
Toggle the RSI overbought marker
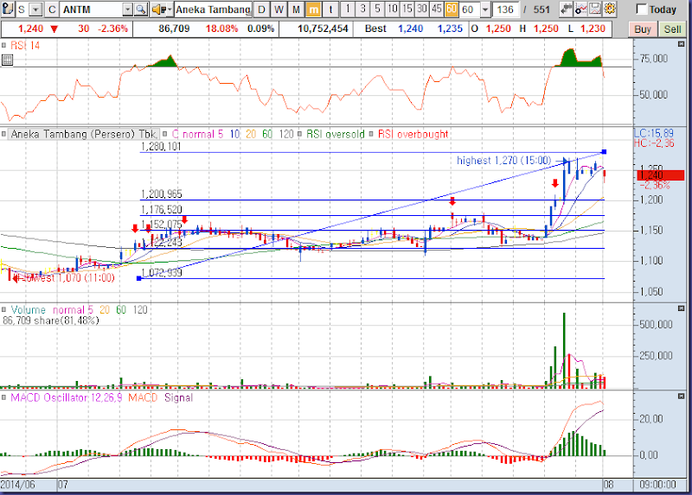(x=371, y=134)
